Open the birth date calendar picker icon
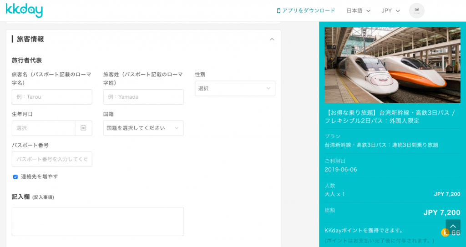 tap(83, 128)
